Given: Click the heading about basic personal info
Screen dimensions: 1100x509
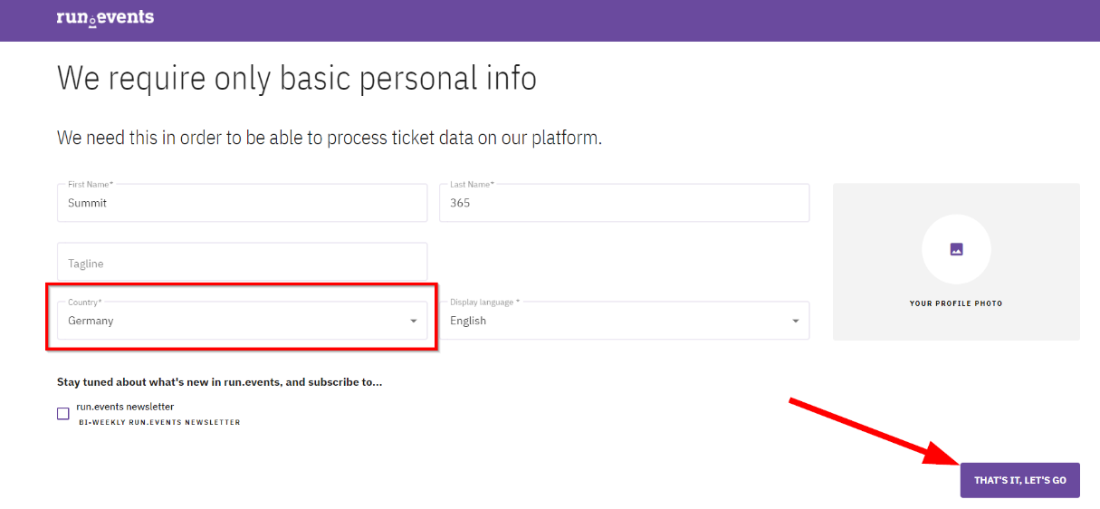Looking at the screenshot, I should pos(297,79).
